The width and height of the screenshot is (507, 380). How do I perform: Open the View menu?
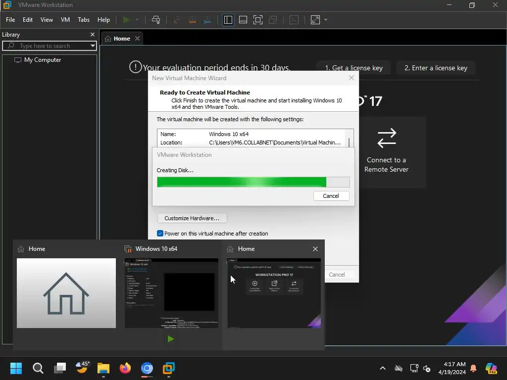point(47,20)
